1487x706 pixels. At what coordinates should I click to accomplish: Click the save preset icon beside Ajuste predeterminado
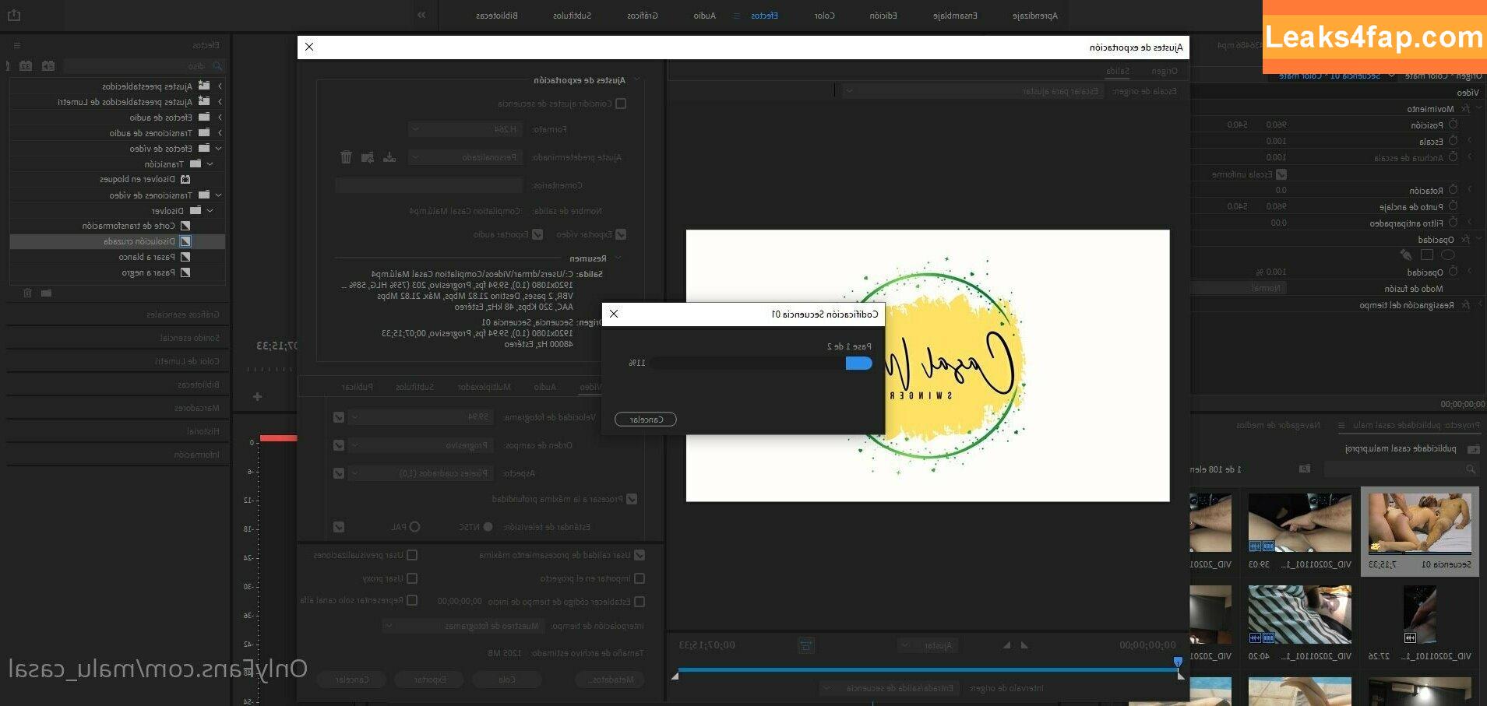point(389,157)
